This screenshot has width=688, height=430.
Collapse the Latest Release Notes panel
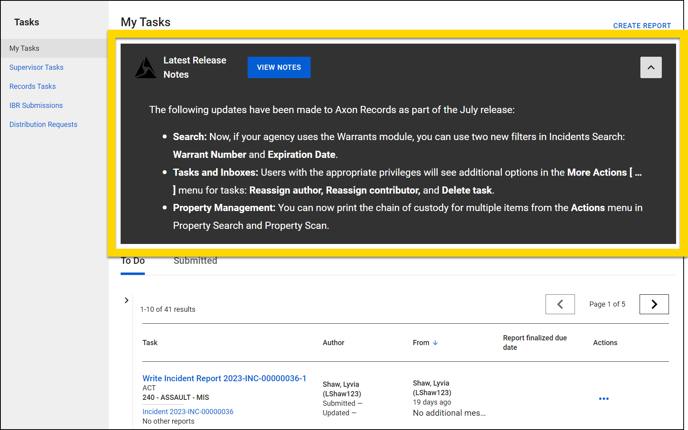651,67
